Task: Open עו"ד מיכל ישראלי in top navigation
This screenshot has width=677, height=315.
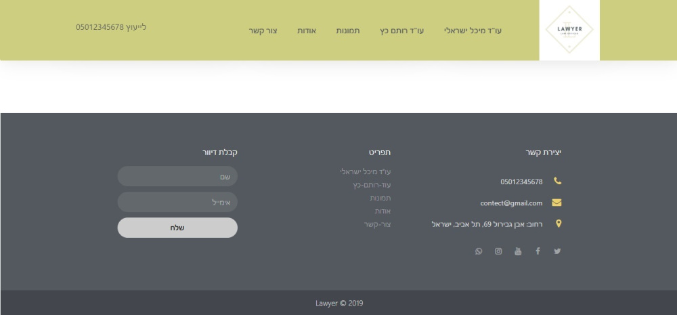Action: [x=473, y=31]
